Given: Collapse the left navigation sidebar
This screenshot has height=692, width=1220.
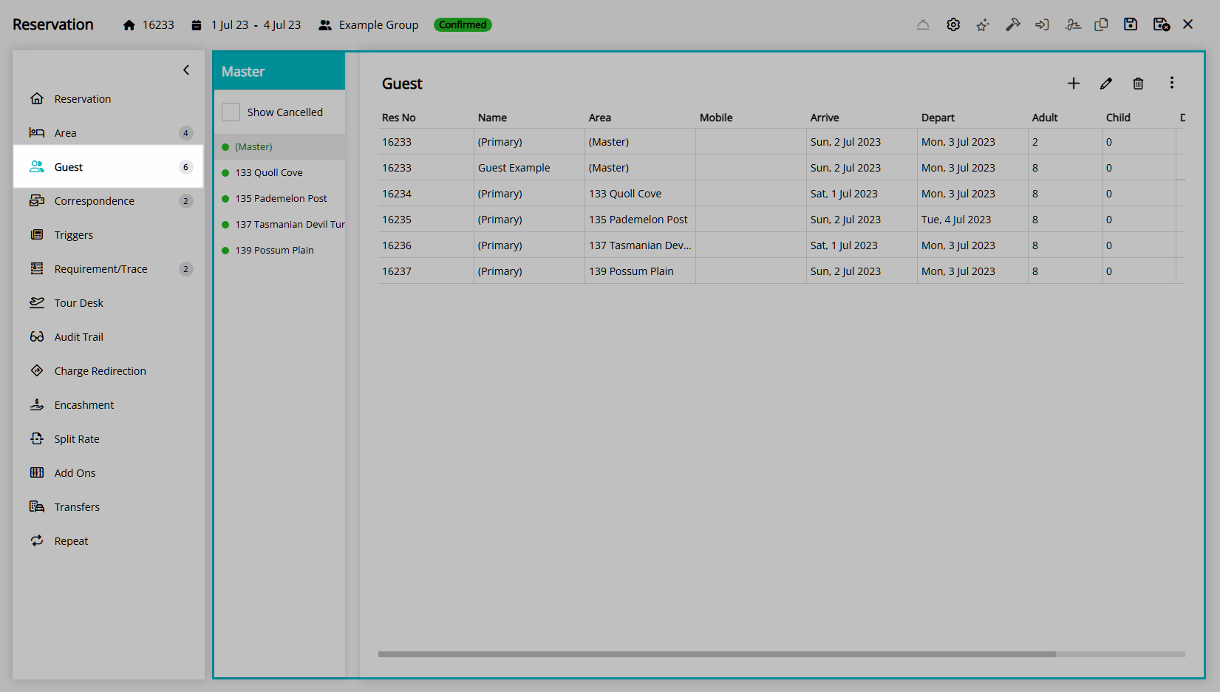Looking at the screenshot, I should pos(186,70).
